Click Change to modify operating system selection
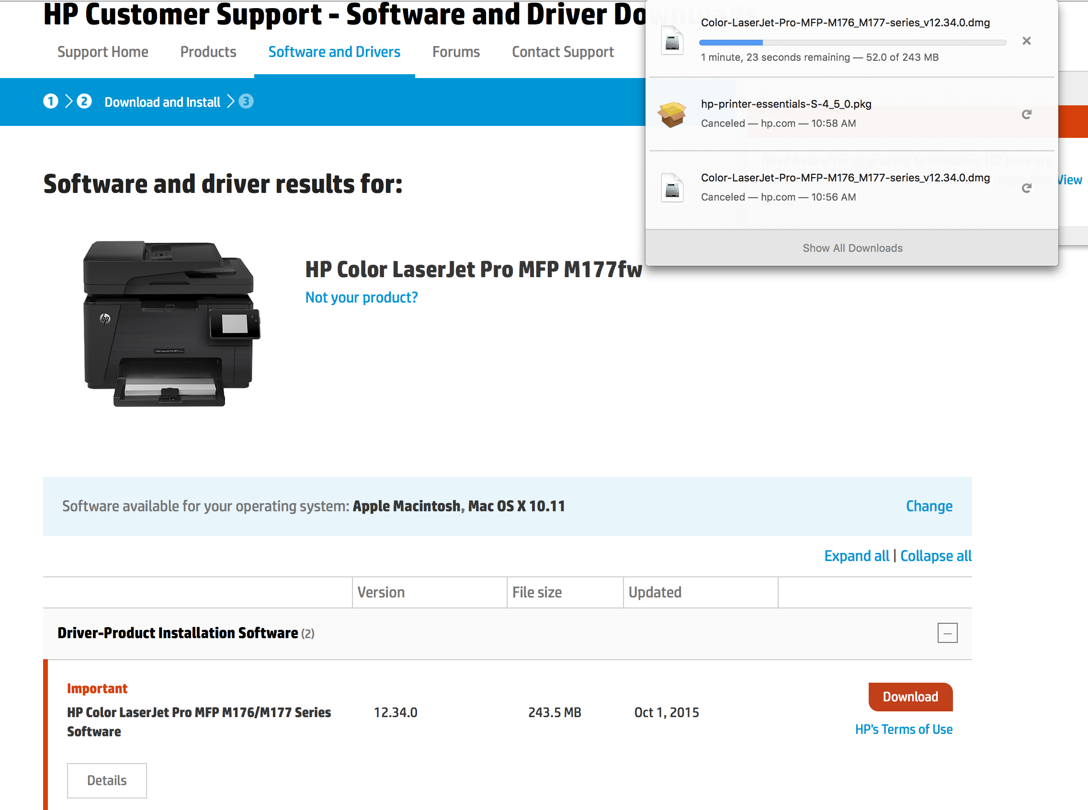Viewport: 1088px width, 810px height. point(930,506)
